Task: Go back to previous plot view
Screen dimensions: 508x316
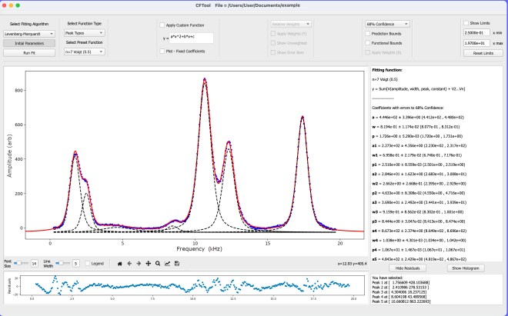Action: pos(128,263)
